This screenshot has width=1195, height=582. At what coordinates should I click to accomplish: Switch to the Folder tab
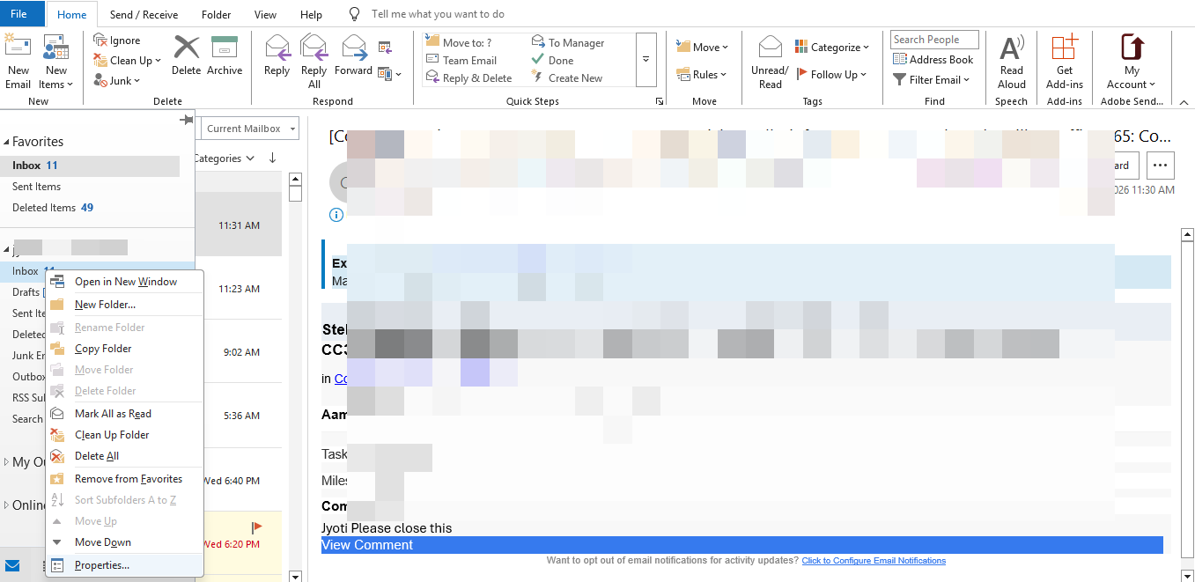tap(216, 15)
